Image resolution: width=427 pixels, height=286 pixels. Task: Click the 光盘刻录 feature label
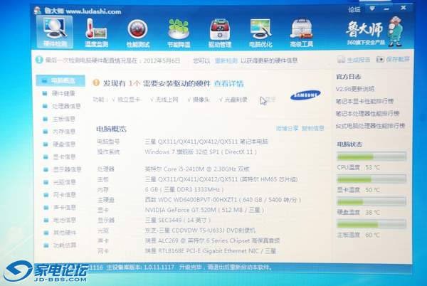[x=236, y=100]
